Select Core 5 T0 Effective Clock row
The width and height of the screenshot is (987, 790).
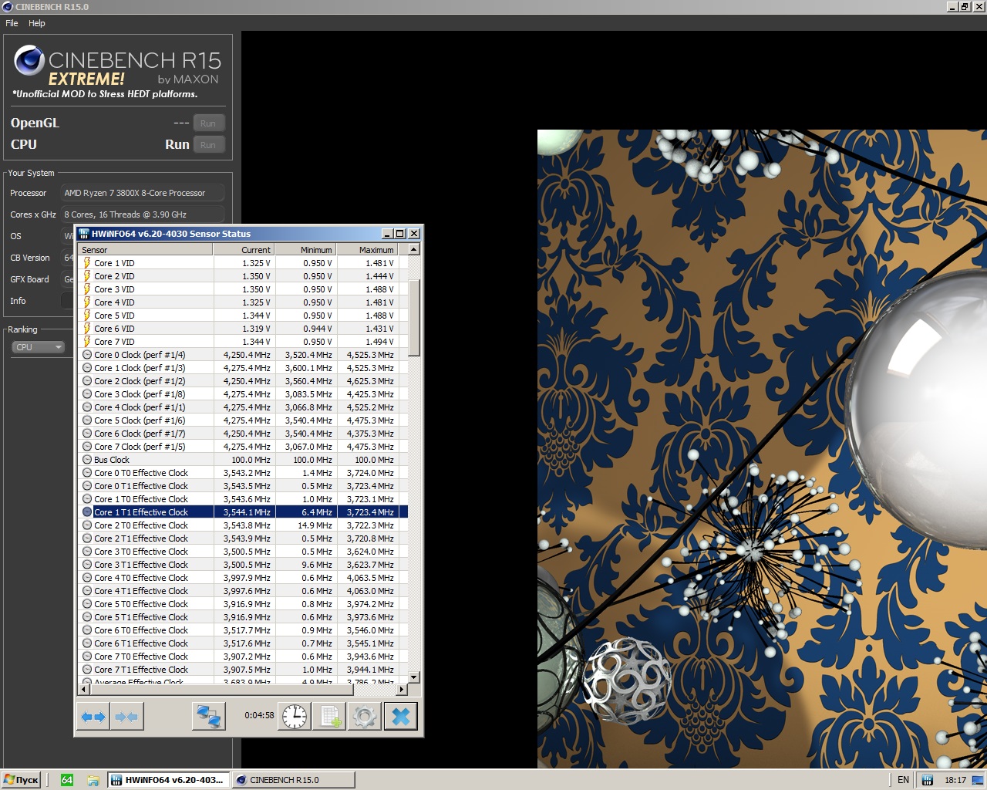tap(244, 604)
